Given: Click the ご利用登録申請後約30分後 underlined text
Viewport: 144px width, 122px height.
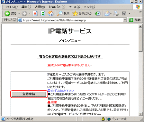Looking at the screenshot, I should click(x=68, y=106).
